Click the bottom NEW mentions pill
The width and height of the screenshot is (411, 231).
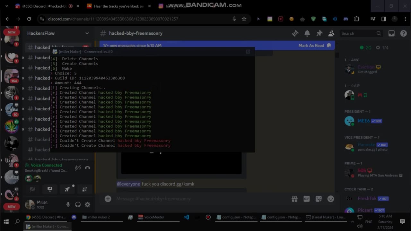(x=12, y=207)
